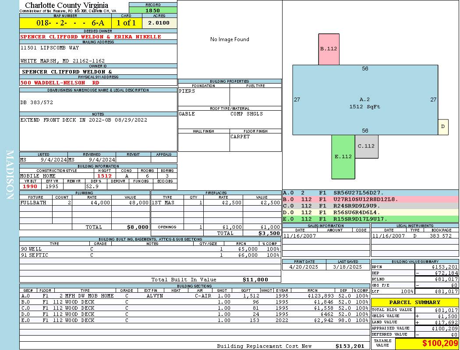Image resolution: width=460 pixels, height=350 pixels.
Task: Select the gray C.112 deck sketch
Action: click(366, 147)
